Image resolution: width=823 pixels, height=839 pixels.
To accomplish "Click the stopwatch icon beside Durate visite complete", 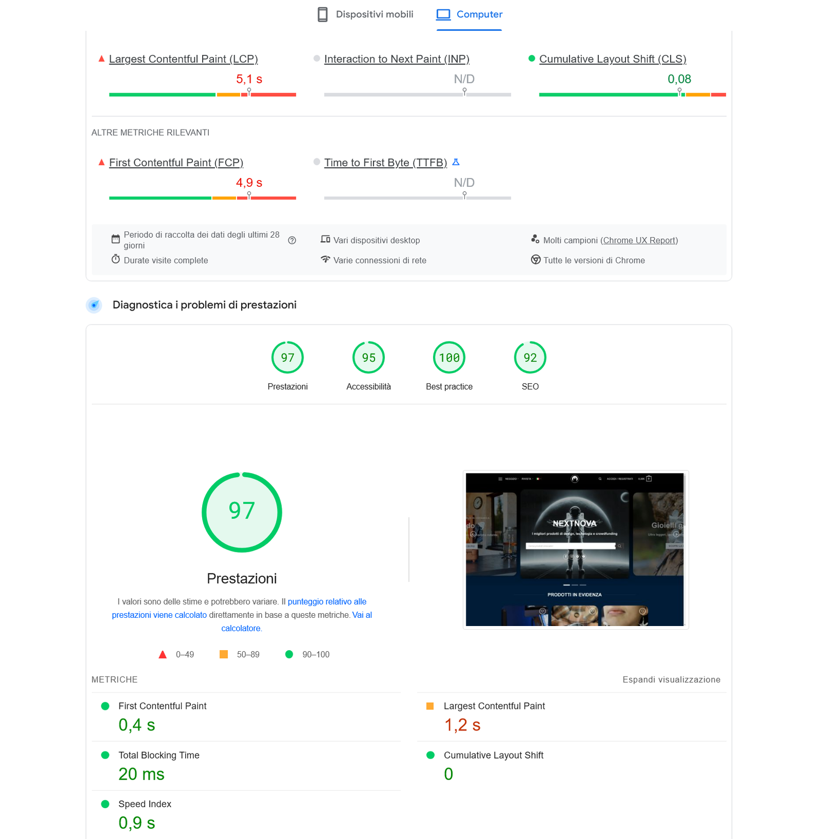I will pos(116,259).
